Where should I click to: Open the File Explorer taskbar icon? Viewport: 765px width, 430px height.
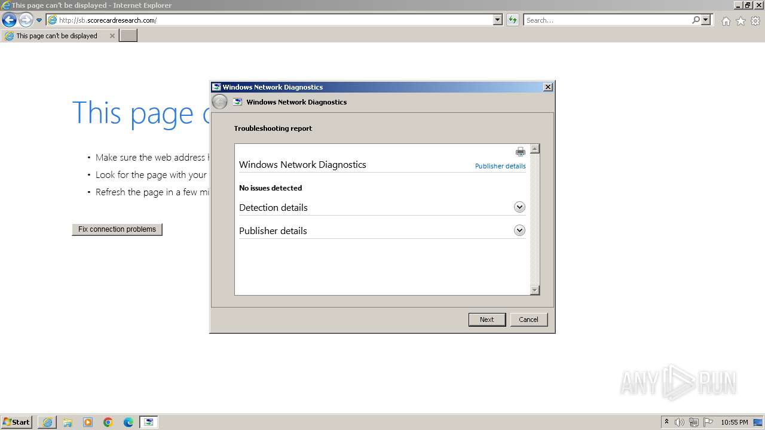point(68,422)
